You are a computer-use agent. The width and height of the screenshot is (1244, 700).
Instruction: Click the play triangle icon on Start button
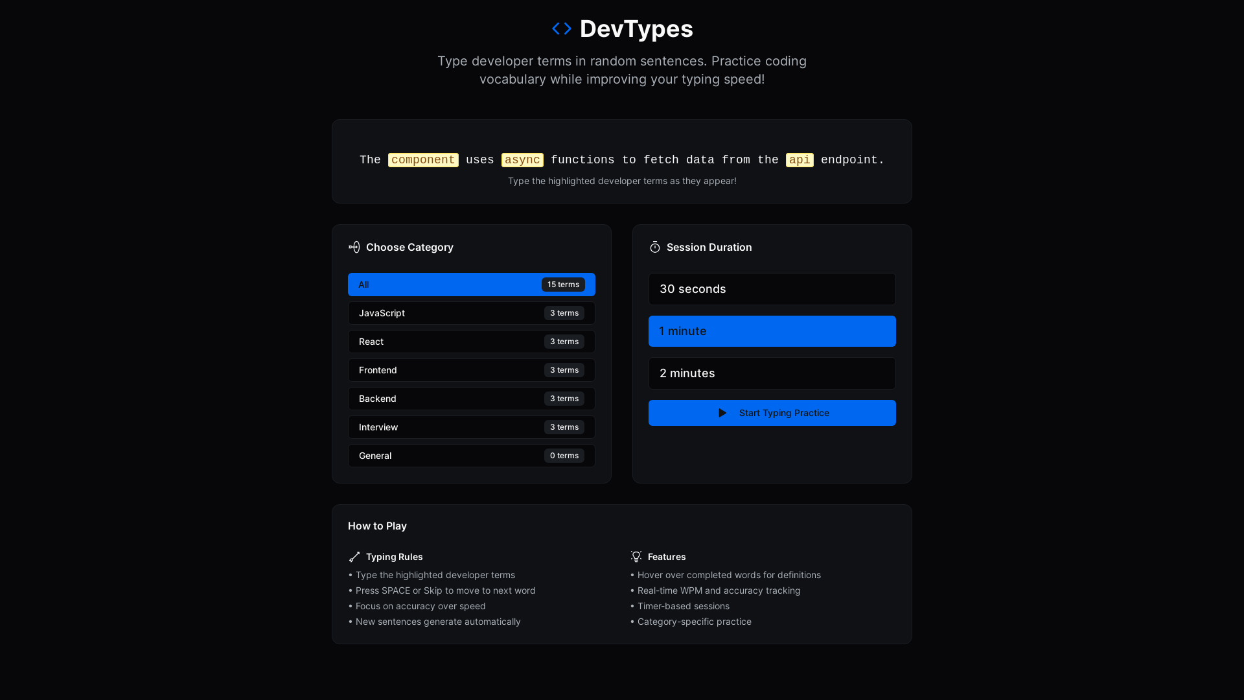[722, 413]
